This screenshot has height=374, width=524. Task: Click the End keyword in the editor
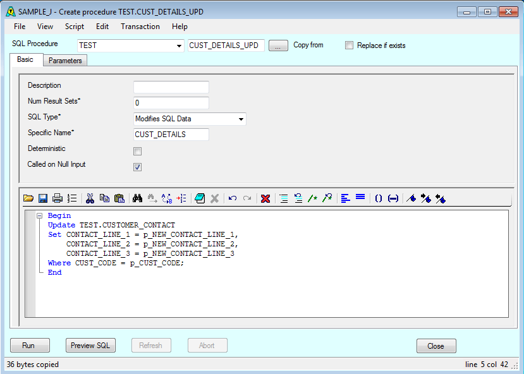point(55,272)
